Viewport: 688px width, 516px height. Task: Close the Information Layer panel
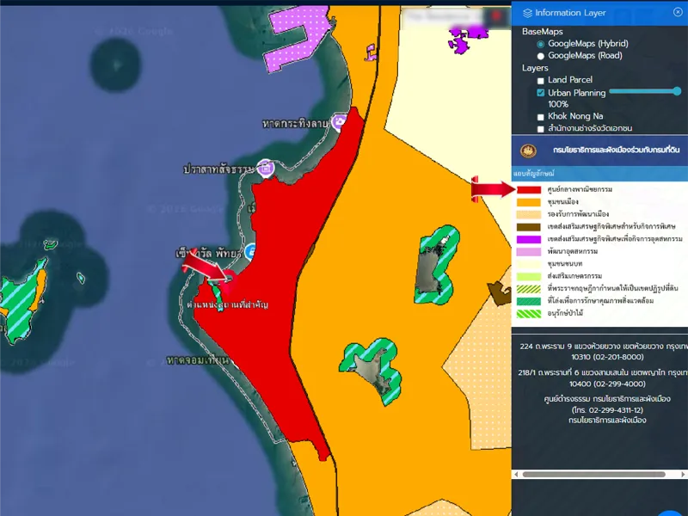(678, 12)
